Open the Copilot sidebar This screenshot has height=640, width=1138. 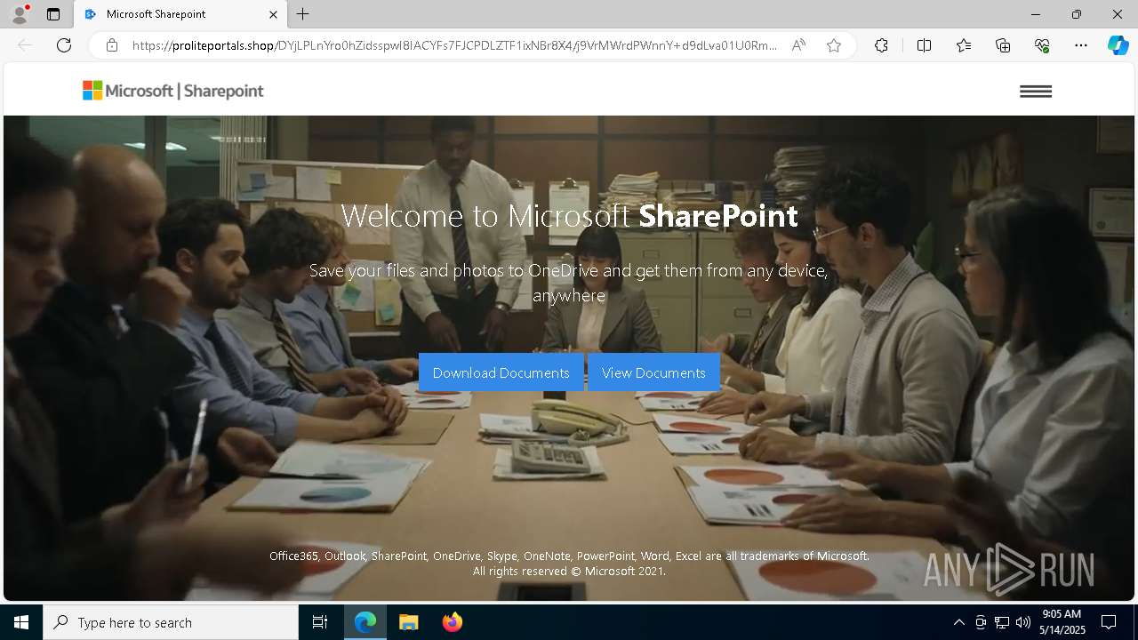point(1118,45)
